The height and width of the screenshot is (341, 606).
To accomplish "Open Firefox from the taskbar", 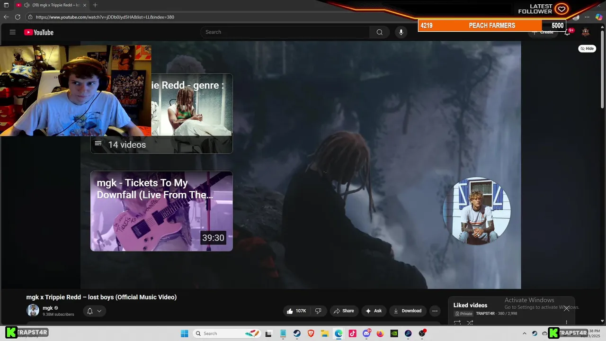I will click(x=380, y=333).
